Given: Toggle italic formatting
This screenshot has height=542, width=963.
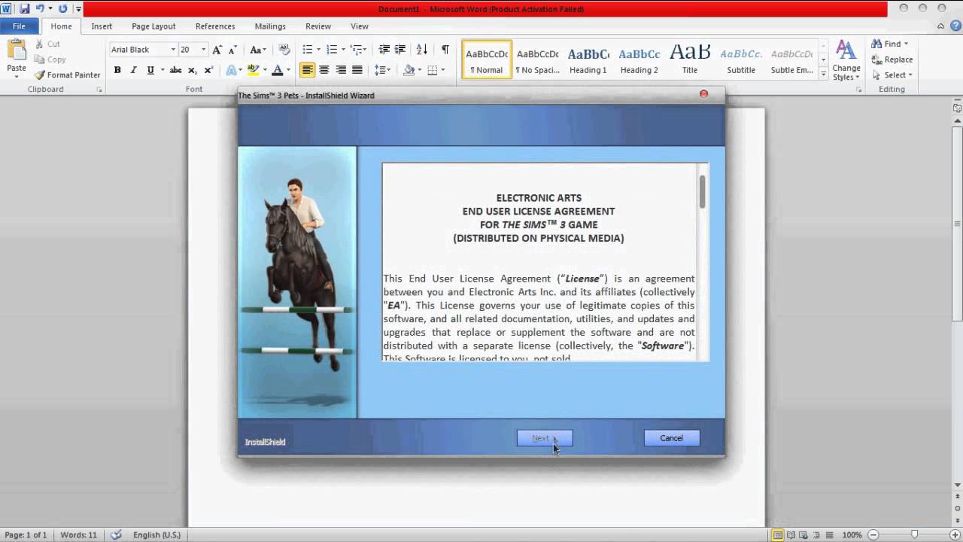Looking at the screenshot, I should point(133,70).
